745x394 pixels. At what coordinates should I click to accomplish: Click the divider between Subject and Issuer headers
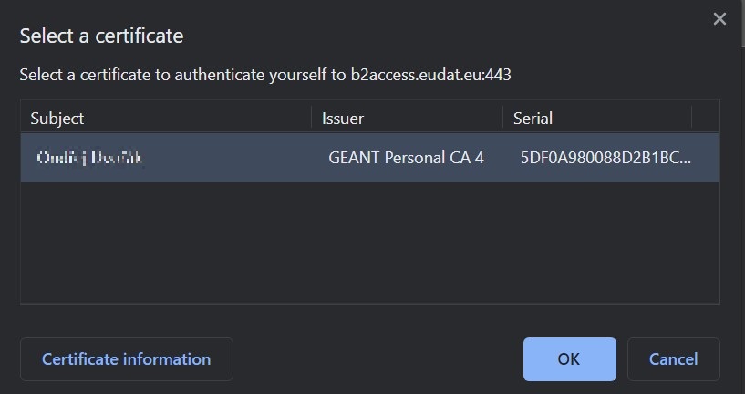[311, 119]
